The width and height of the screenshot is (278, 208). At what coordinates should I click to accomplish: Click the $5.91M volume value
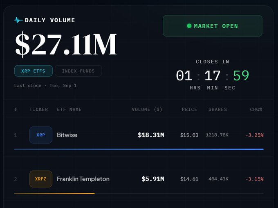[x=153, y=179]
